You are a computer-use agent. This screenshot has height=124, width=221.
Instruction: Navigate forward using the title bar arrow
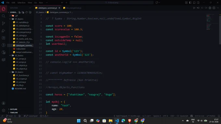point(66,3)
